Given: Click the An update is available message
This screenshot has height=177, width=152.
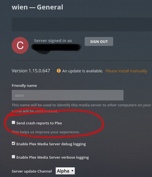Looking at the screenshot, I should 83,71.
